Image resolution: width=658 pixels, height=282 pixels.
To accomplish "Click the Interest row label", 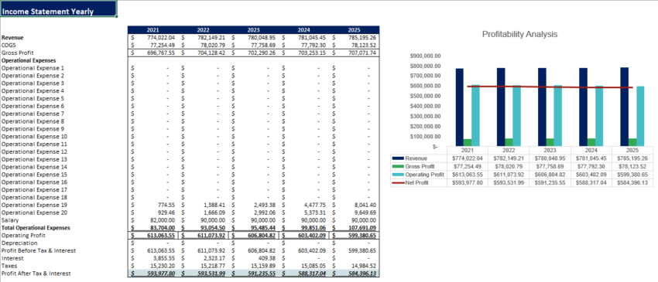I will click(x=12, y=258).
